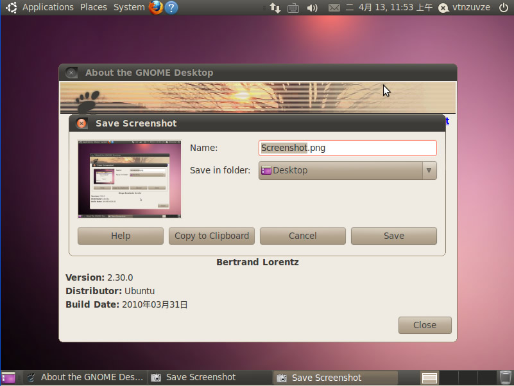Click the keyboard indicator icon
Viewport: 514px width, 386px height.
tap(293, 8)
